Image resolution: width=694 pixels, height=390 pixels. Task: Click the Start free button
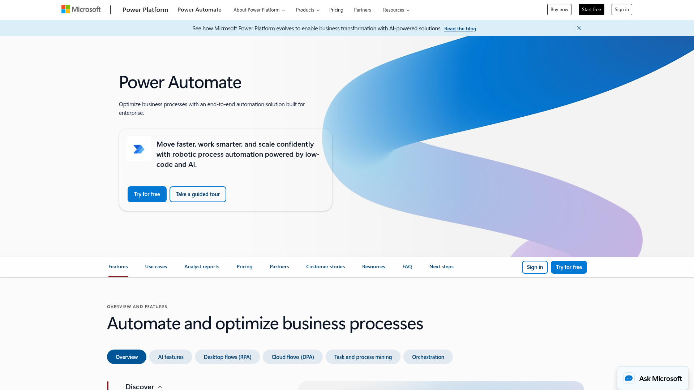coord(591,9)
